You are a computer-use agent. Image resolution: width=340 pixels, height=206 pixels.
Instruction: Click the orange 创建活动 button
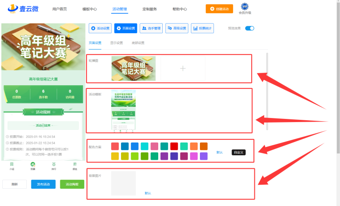tap(219, 9)
